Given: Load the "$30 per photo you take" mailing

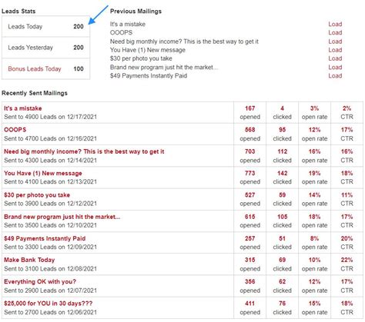Looking at the screenshot, I should (x=335, y=58).
